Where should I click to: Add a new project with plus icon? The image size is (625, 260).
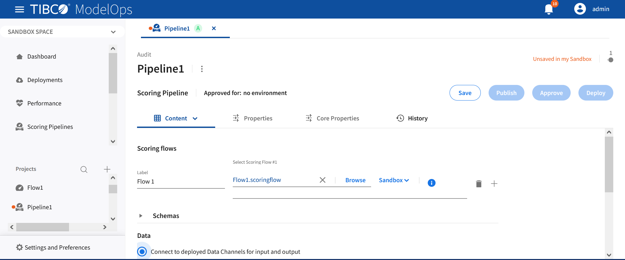pos(107,169)
